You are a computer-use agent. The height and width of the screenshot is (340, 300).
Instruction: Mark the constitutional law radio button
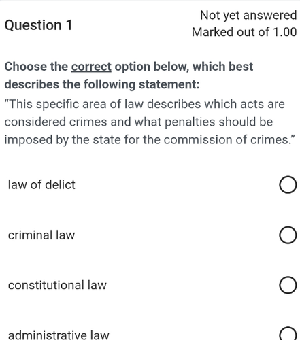288,285
